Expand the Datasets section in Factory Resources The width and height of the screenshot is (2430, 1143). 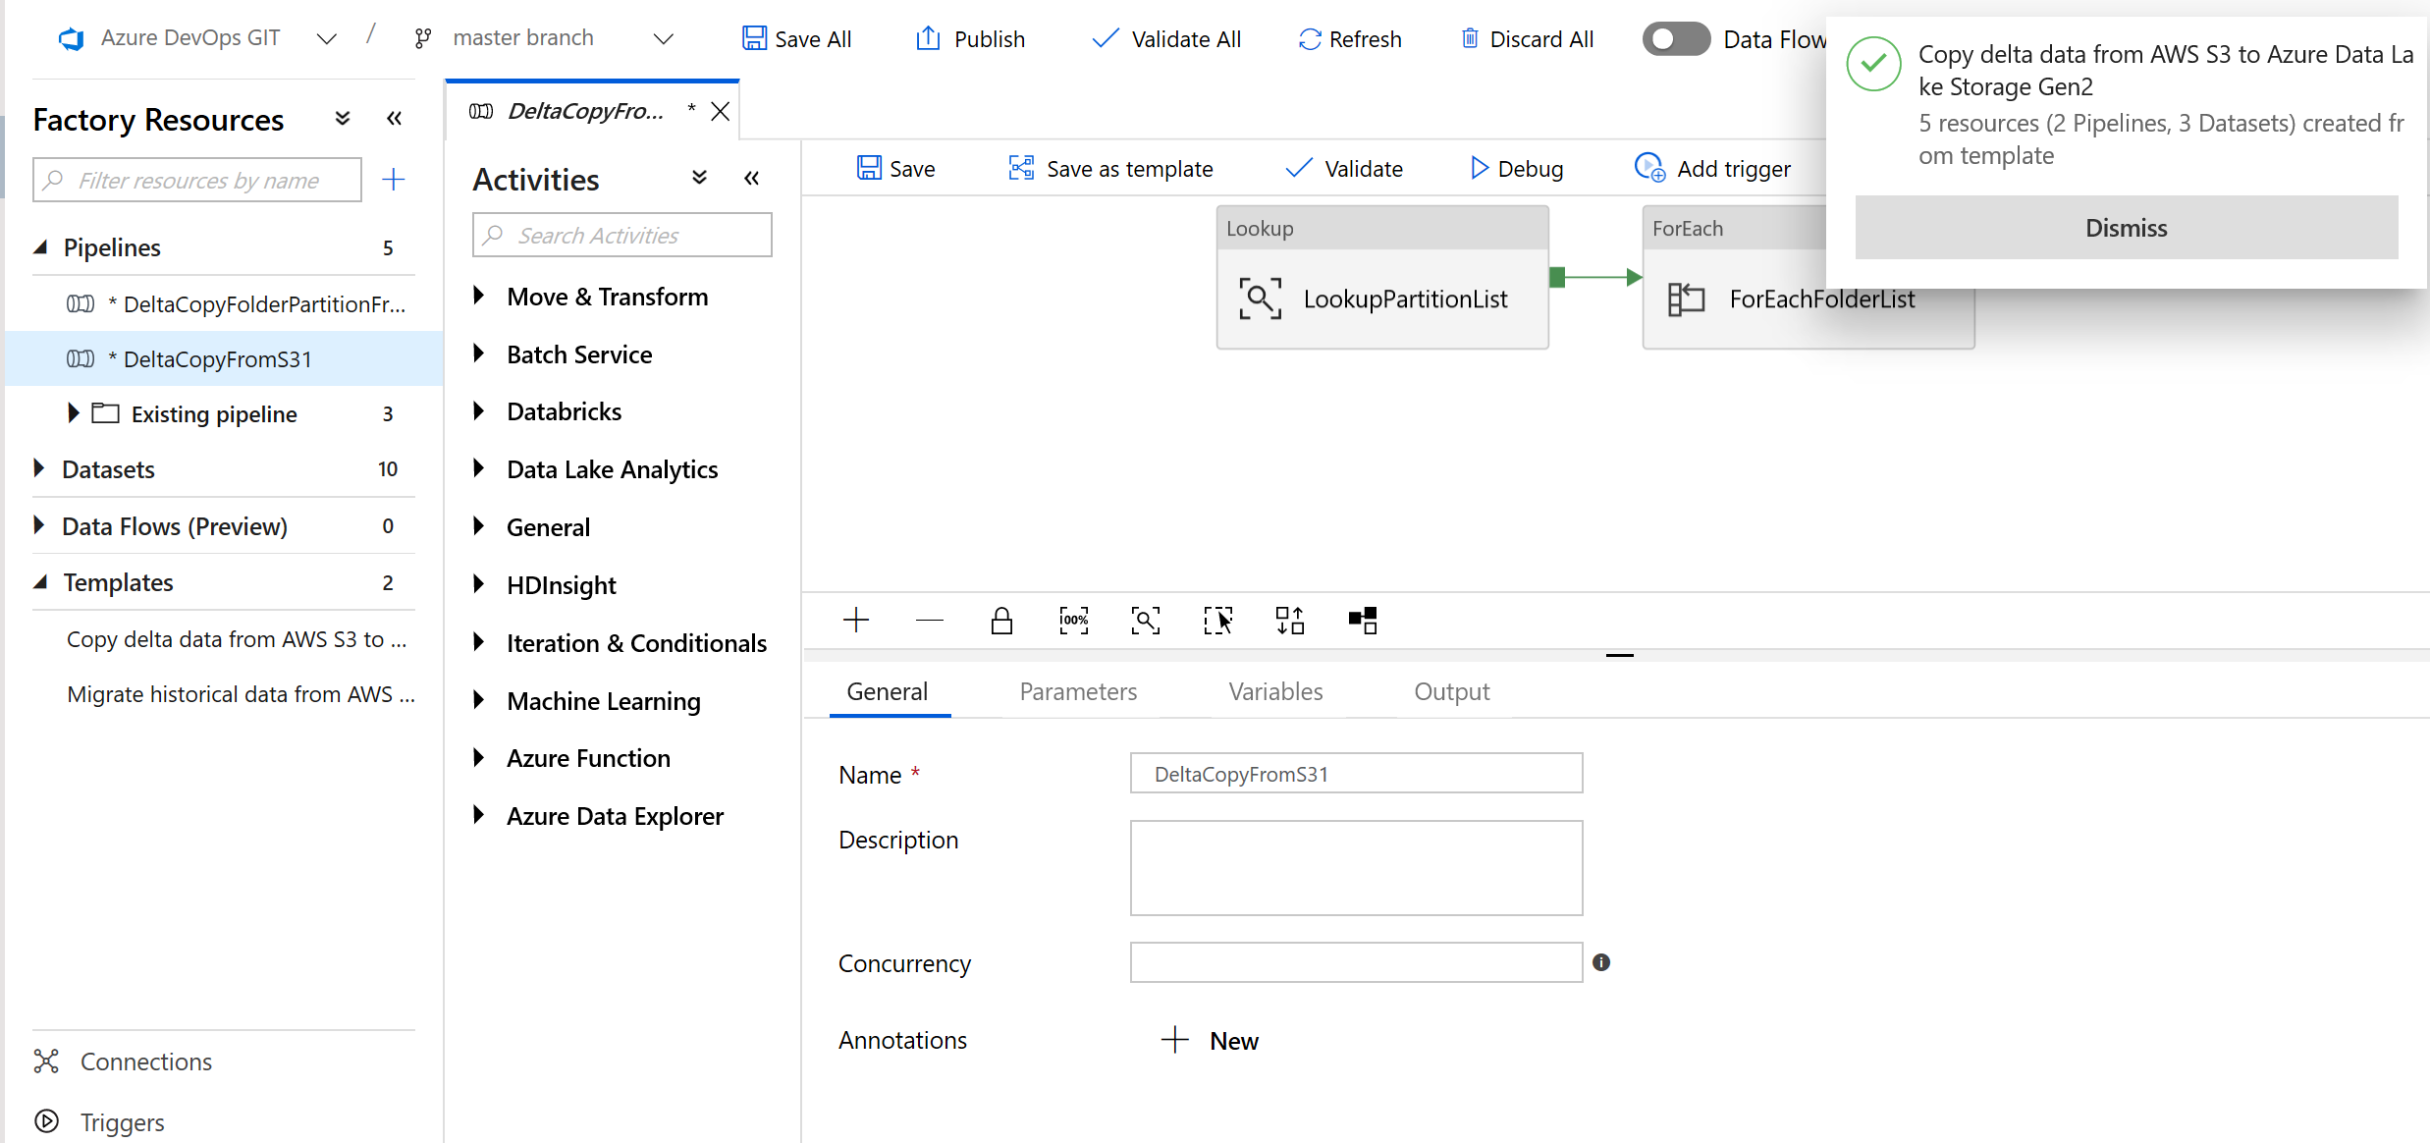[42, 468]
